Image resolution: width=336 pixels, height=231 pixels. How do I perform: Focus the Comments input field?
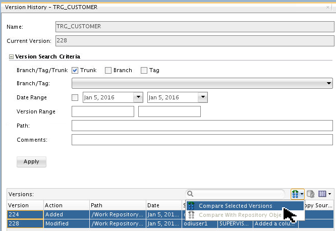click(x=202, y=140)
